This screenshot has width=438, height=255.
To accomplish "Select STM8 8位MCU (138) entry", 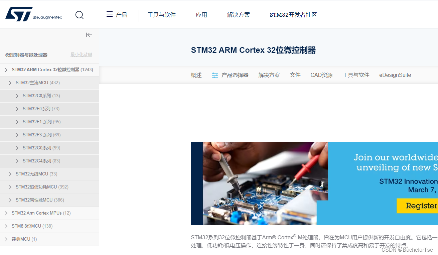I will pos(32,226).
